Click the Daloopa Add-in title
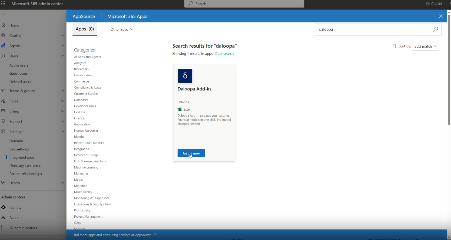 point(194,89)
